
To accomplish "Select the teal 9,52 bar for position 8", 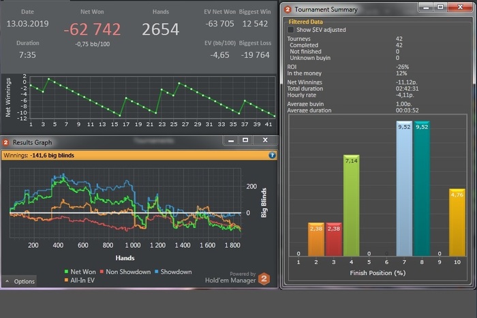I will tap(422, 189).
